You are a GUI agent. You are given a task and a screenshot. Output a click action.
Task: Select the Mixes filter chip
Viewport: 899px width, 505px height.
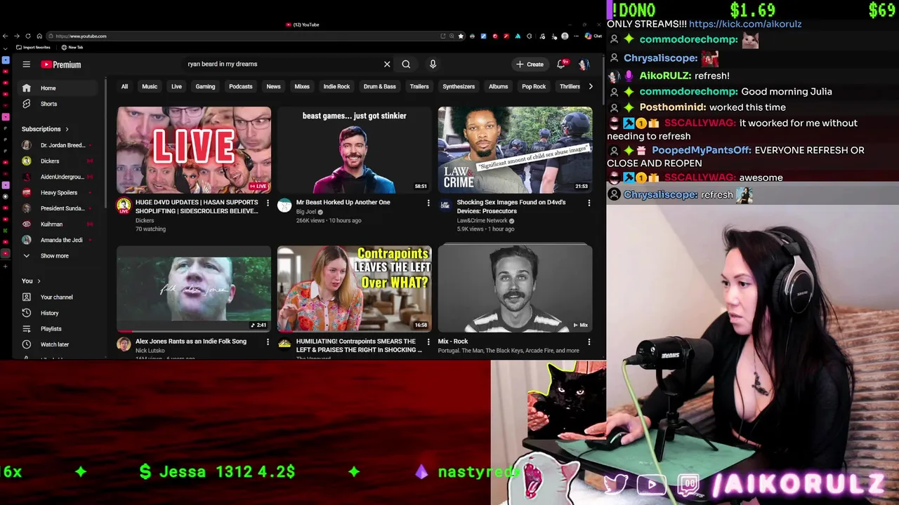[x=302, y=86]
